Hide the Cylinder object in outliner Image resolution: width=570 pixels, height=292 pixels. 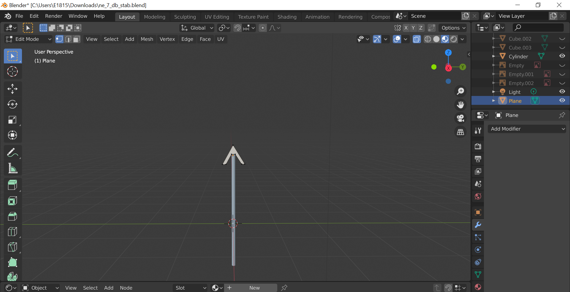(562, 56)
